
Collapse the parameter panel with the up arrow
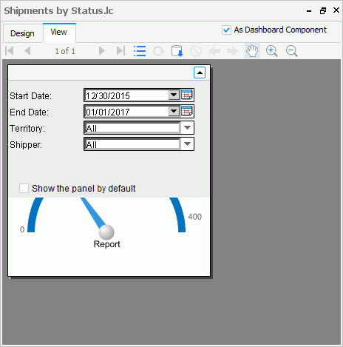coord(200,73)
